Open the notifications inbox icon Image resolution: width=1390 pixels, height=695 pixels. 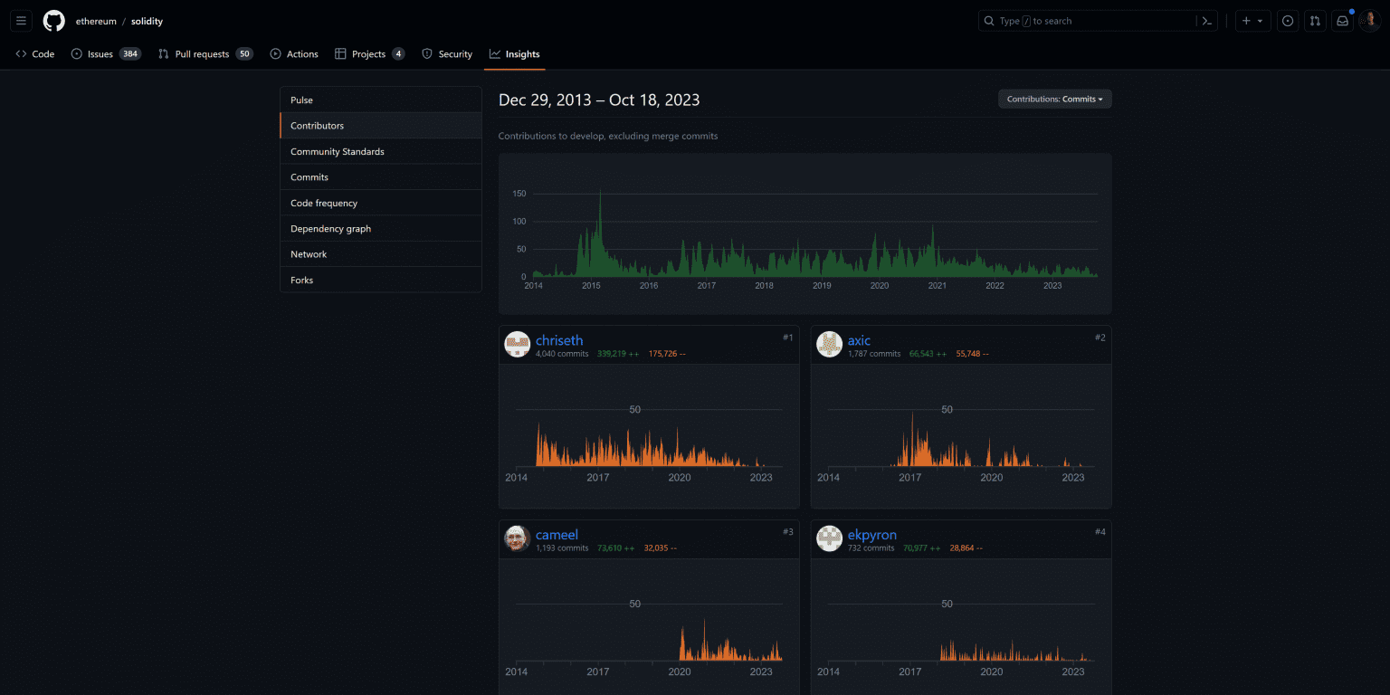(x=1342, y=20)
